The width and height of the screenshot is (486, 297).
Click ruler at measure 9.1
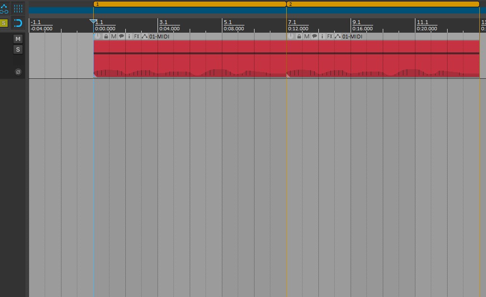point(356,22)
